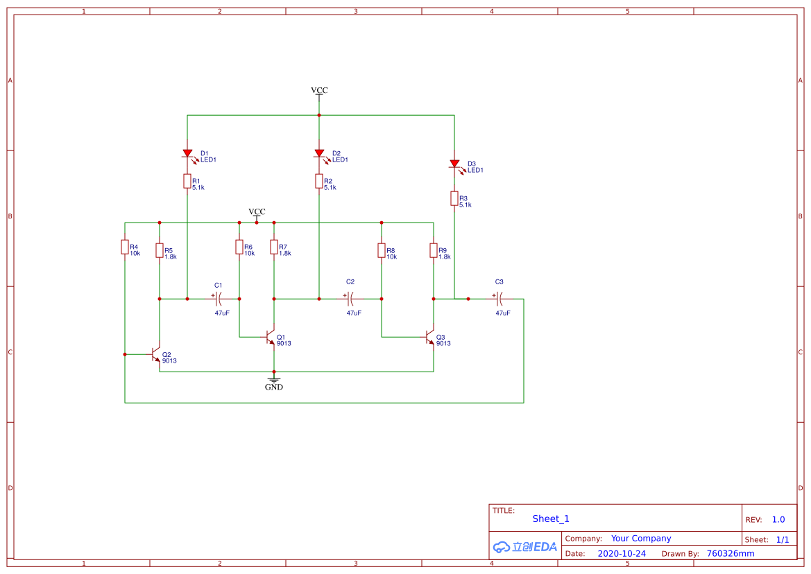This screenshot has height=574, width=811.
Task: Click the 'Drawn By:' label
Action: click(x=680, y=554)
